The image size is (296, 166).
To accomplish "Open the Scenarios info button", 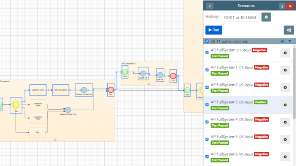I will (x=282, y=6).
